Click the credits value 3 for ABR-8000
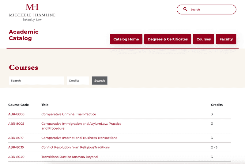Viewport: 245px width, 164px height. click(x=212, y=114)
